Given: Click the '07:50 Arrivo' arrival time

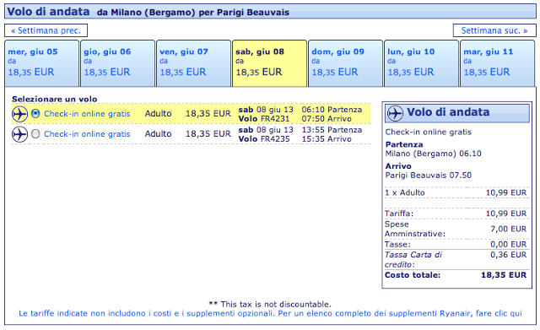Looking at the screenshot, I should (327, 119).
